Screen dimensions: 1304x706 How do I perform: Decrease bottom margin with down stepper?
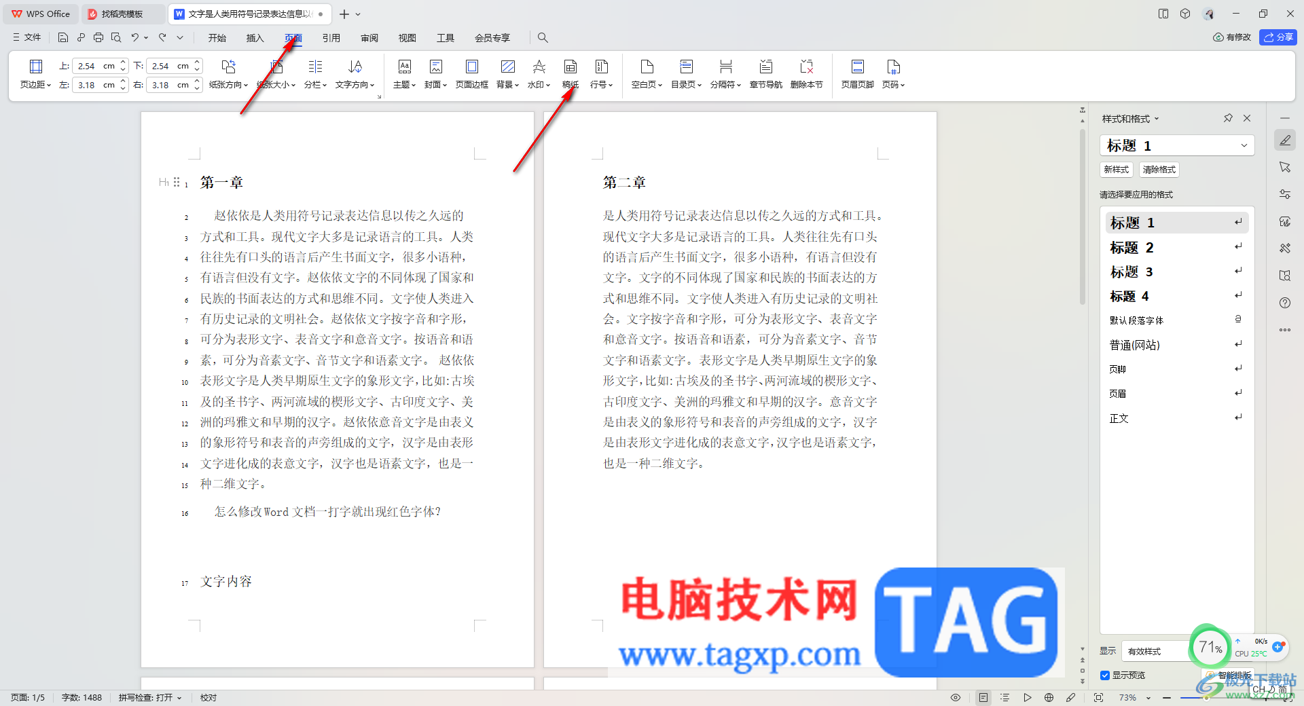pos(197,69)
